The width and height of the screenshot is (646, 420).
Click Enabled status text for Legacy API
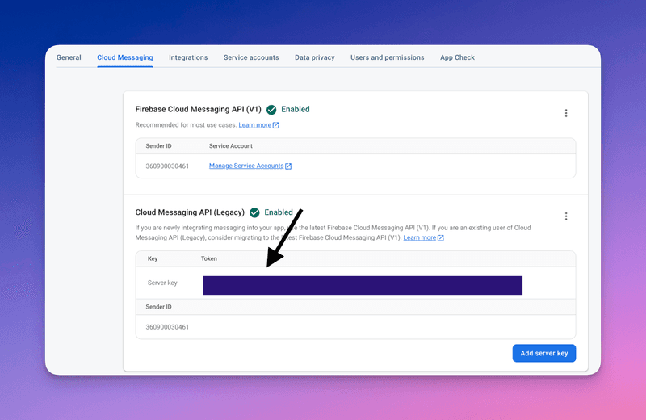(x=279, y=212)
